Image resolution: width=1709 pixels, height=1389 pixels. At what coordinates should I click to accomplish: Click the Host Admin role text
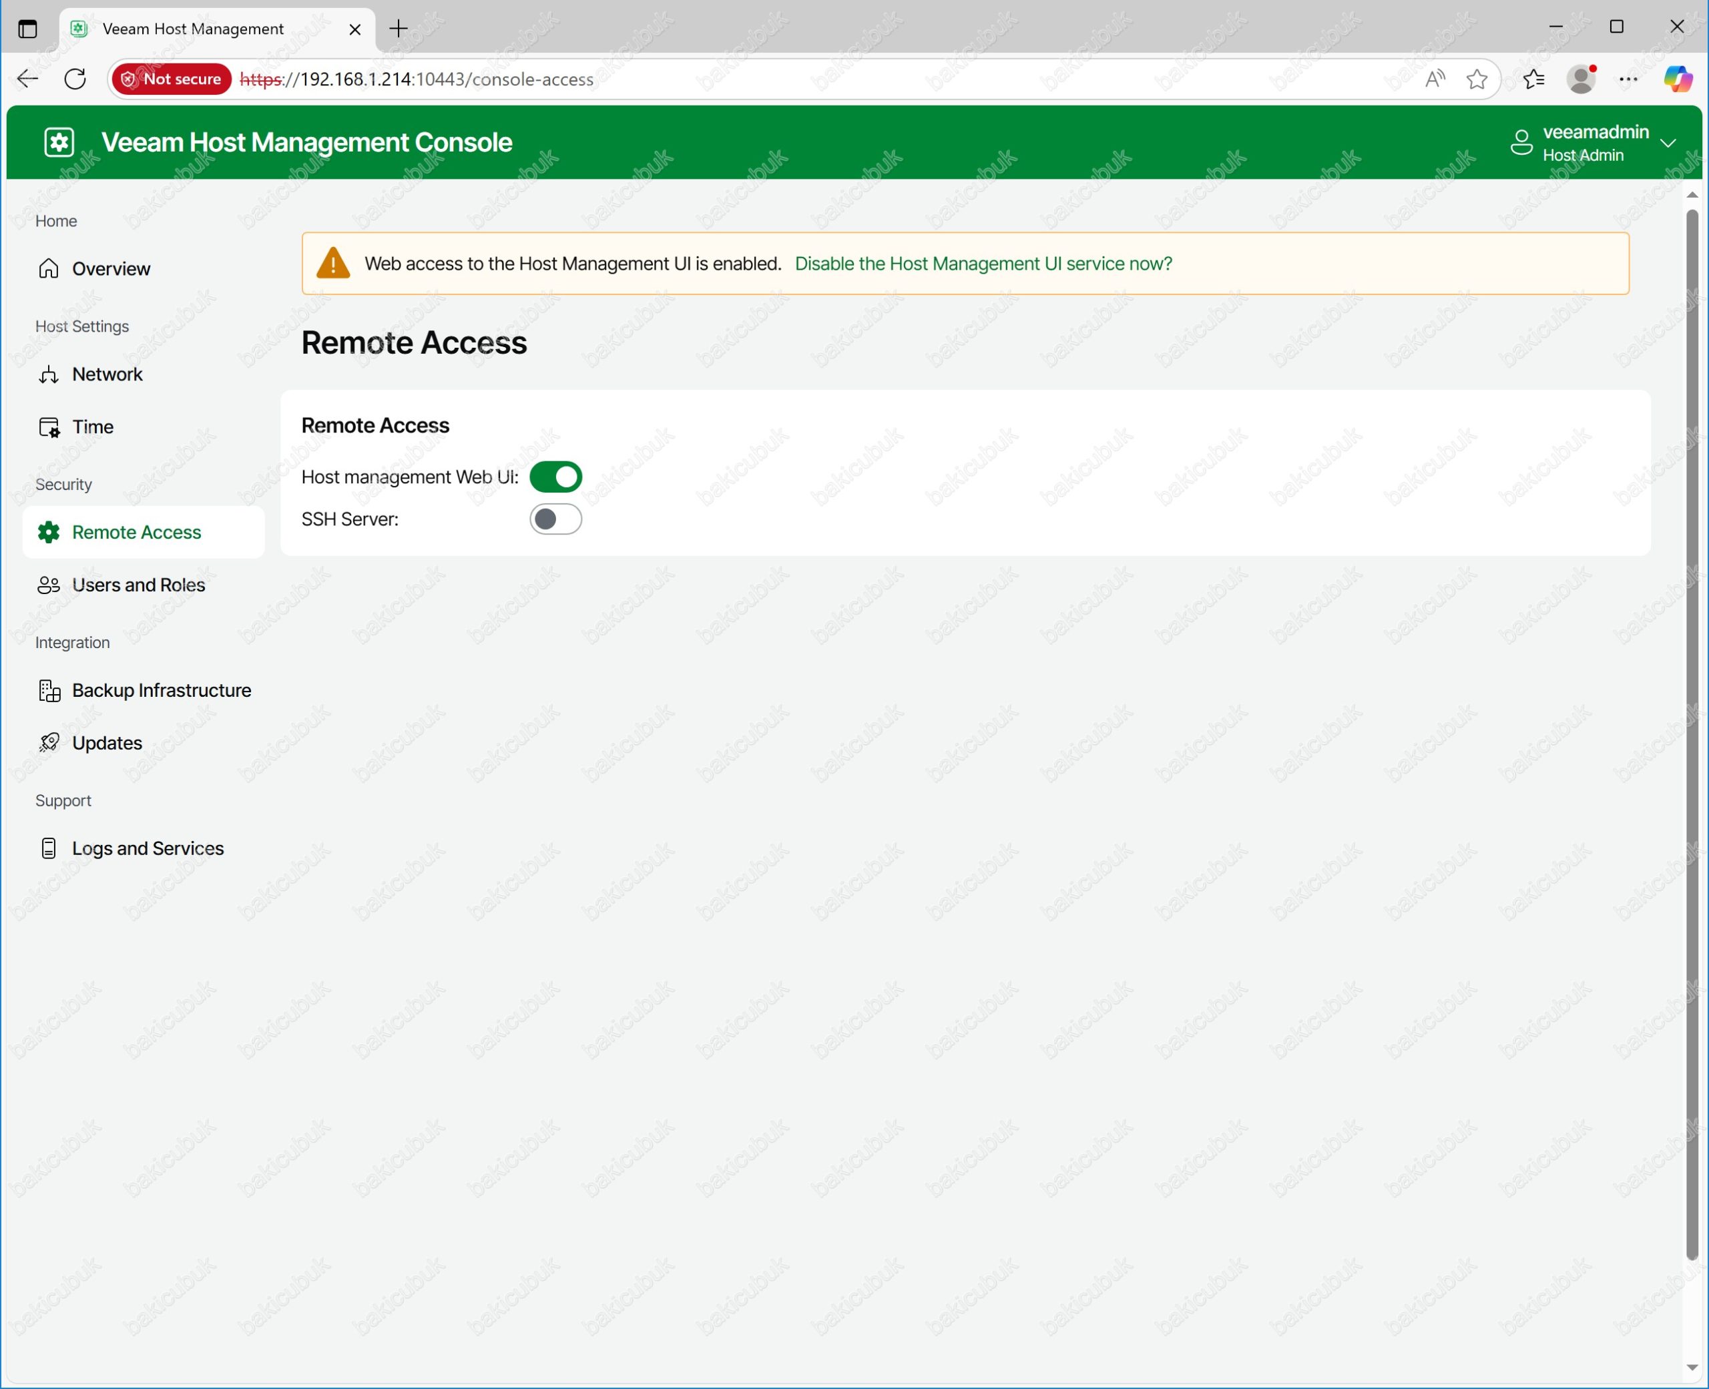pos(1583,156)
